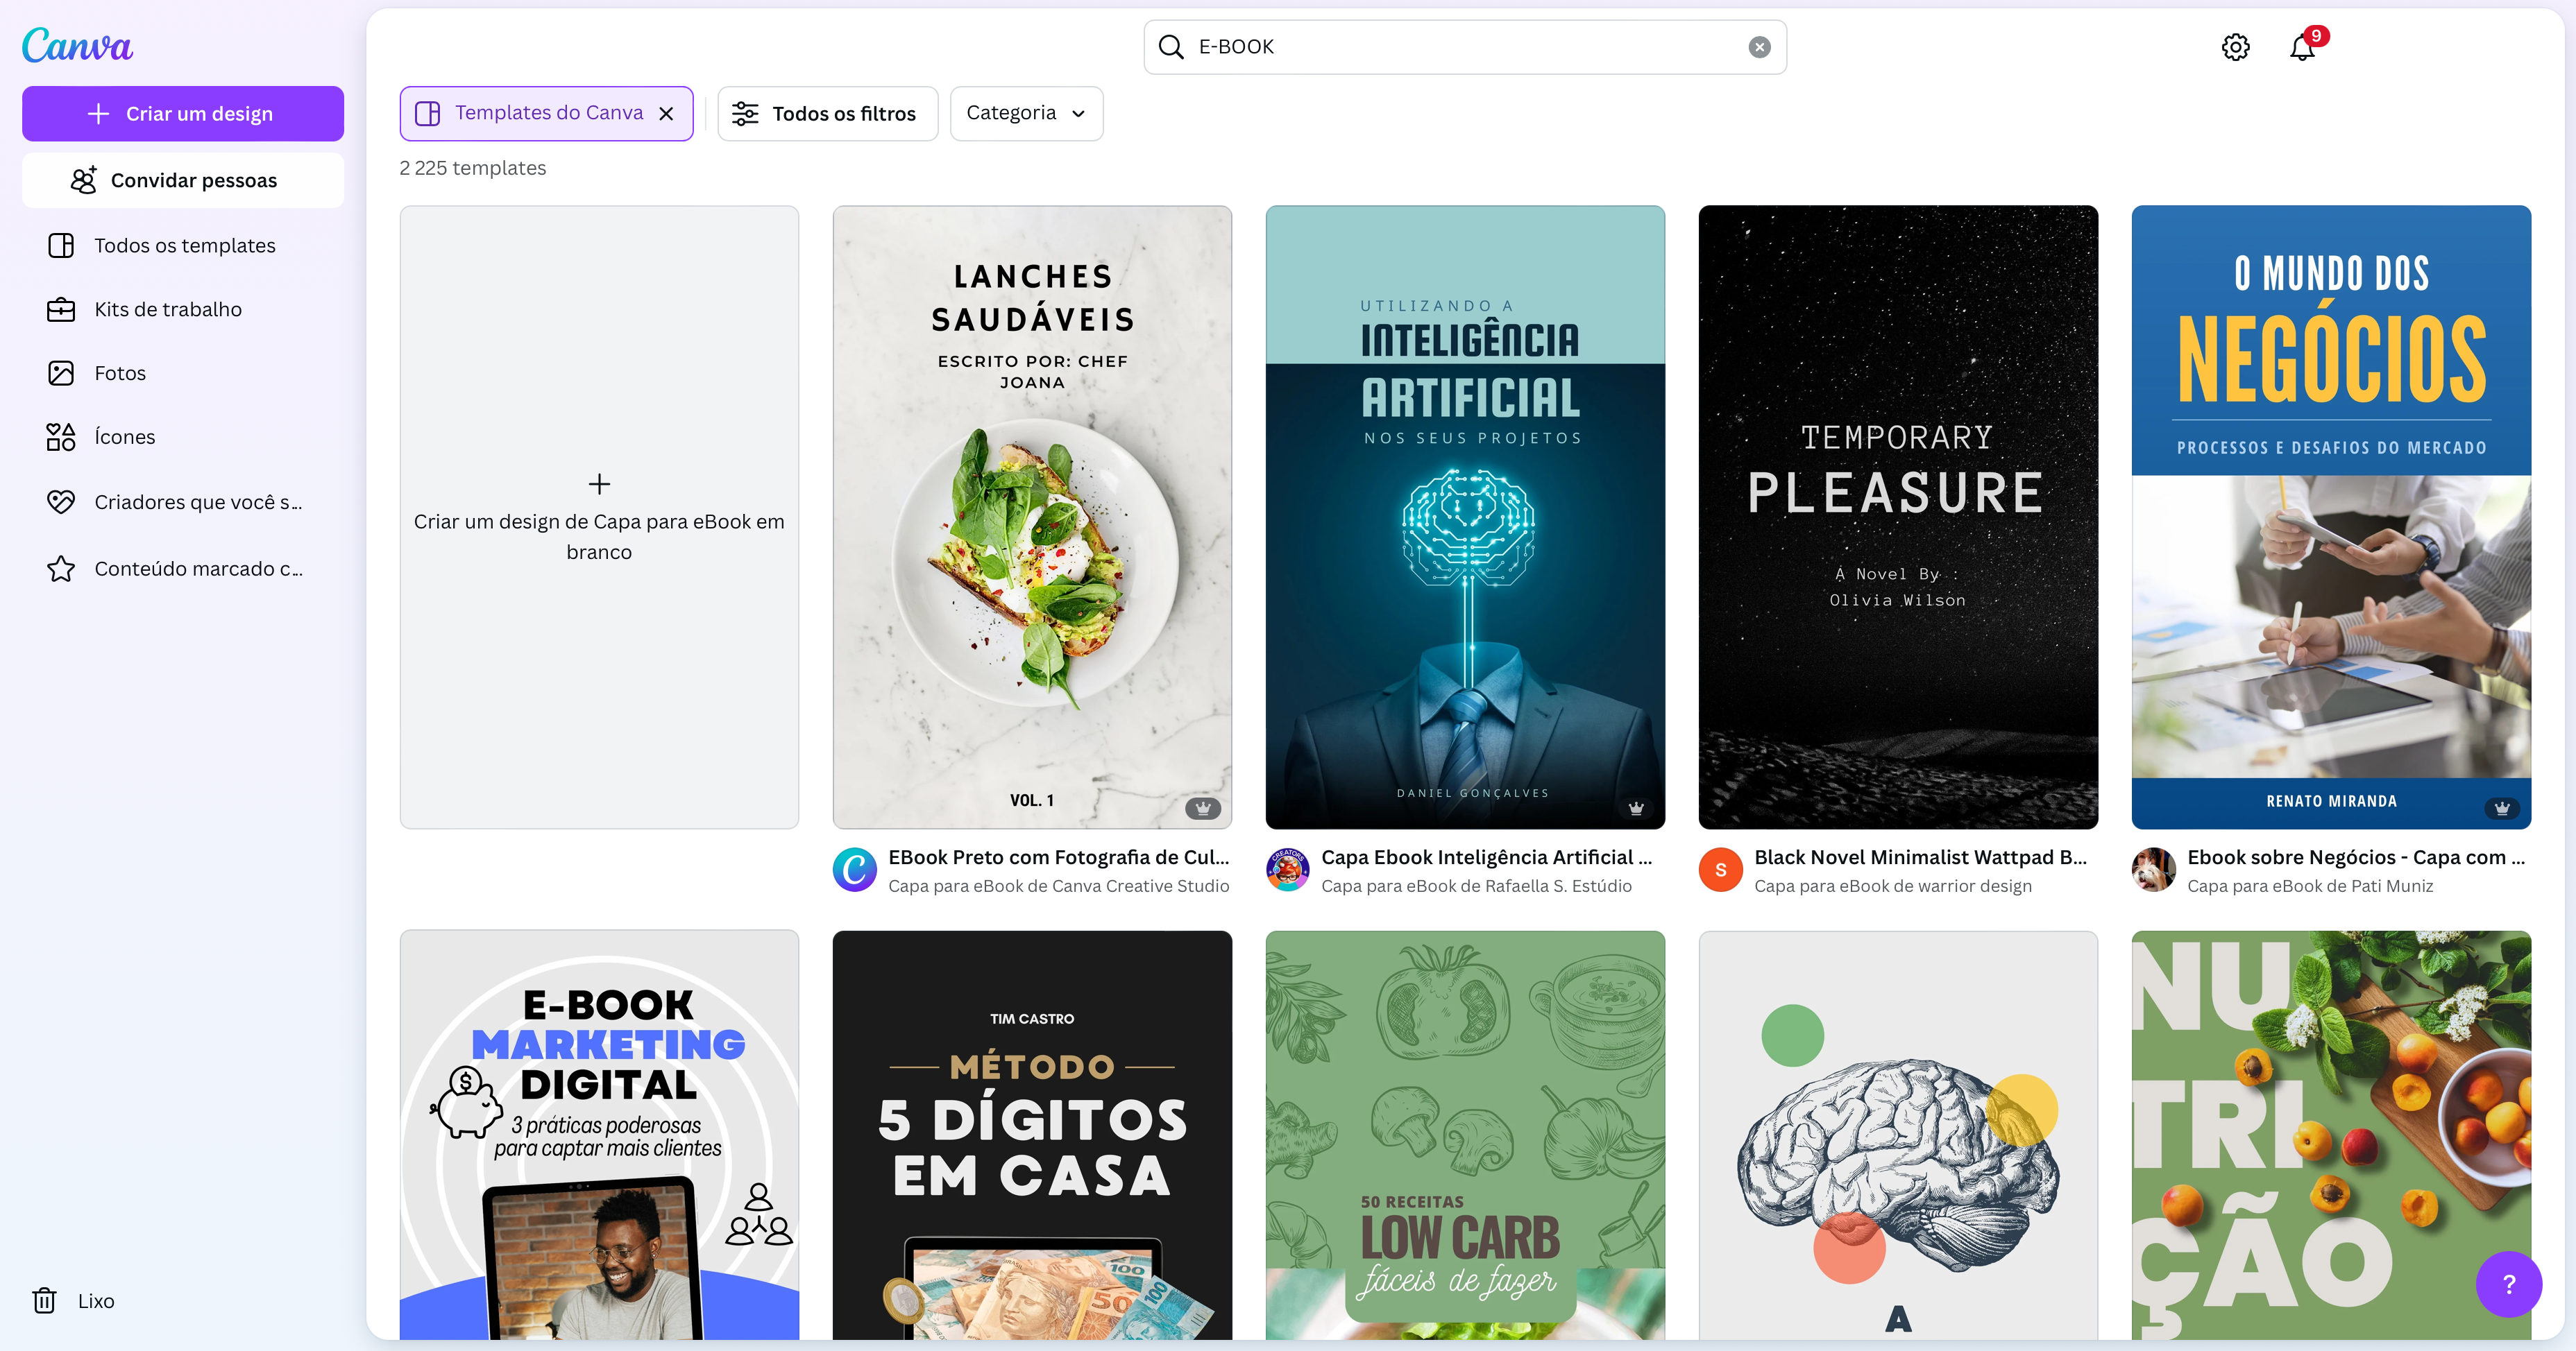This screenshot has width=2576, height=1351.
Task: Open the Inteligência Artificial ebook template
Action: tap(1465, 517)
